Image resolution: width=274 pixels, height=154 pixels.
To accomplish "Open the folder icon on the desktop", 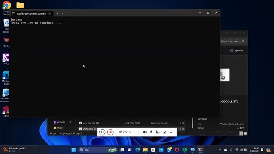I will pos(20,5).
